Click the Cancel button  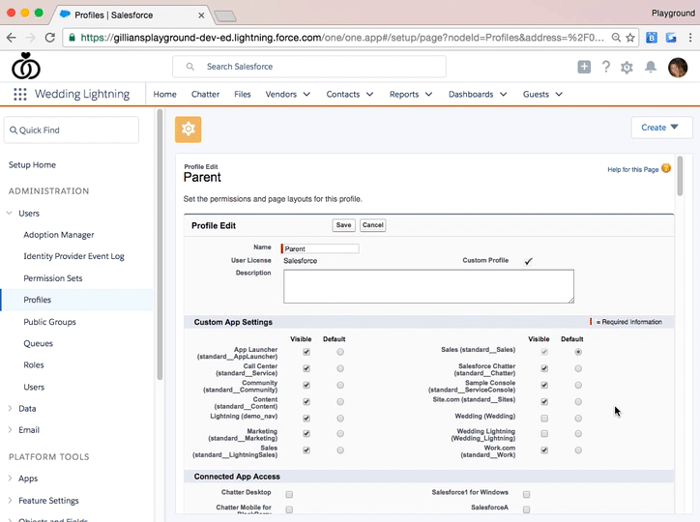coord(373,225)
